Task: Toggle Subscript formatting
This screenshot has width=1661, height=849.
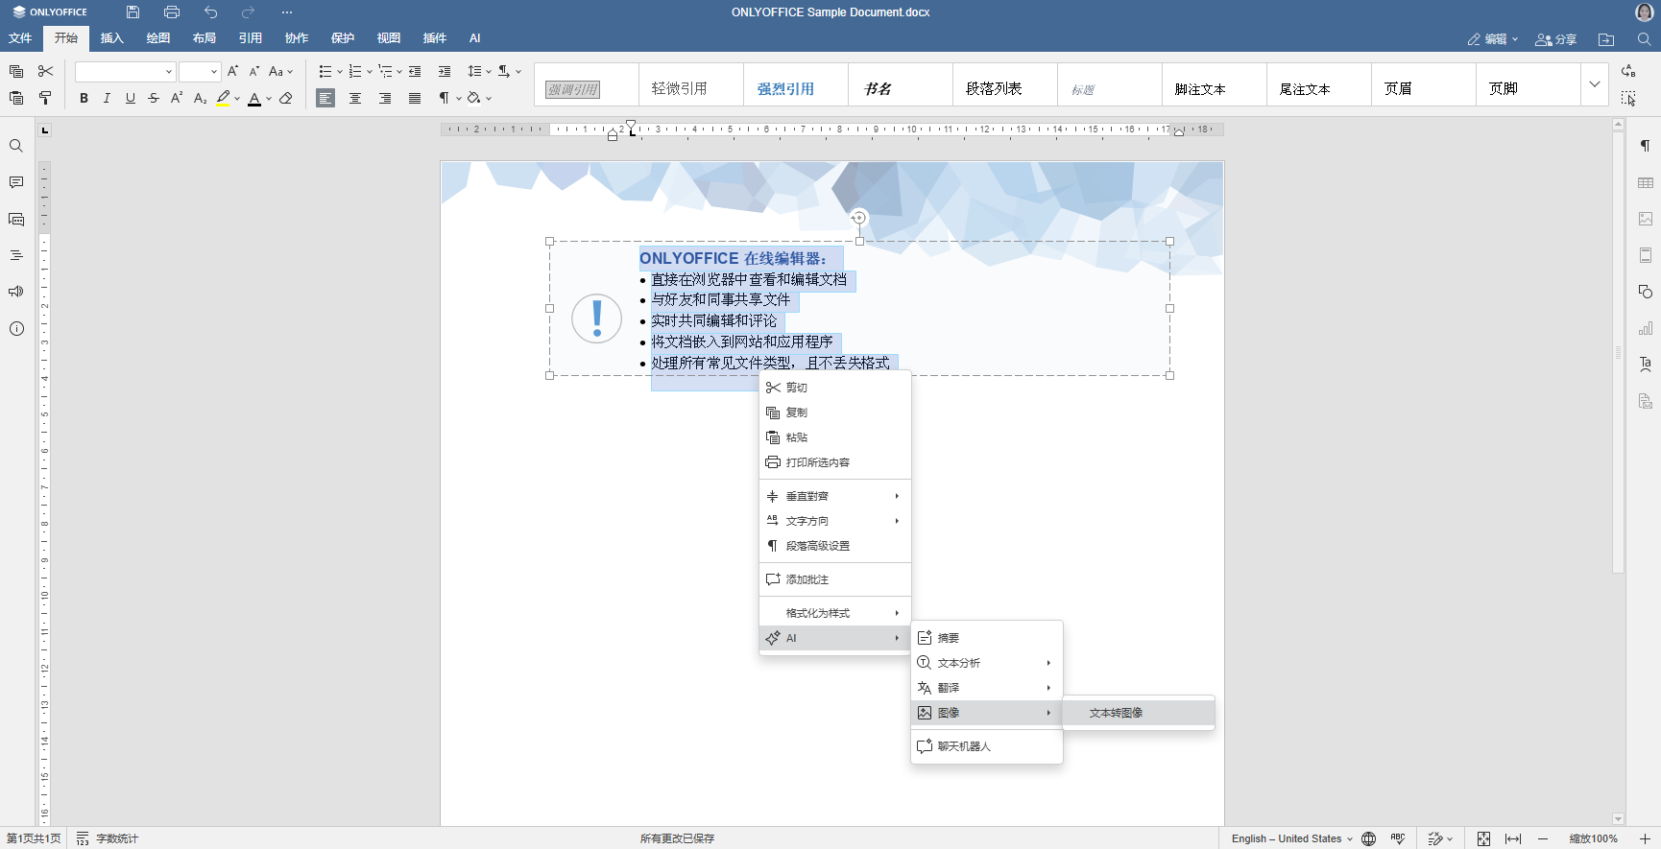Action: tap(200, 98)
